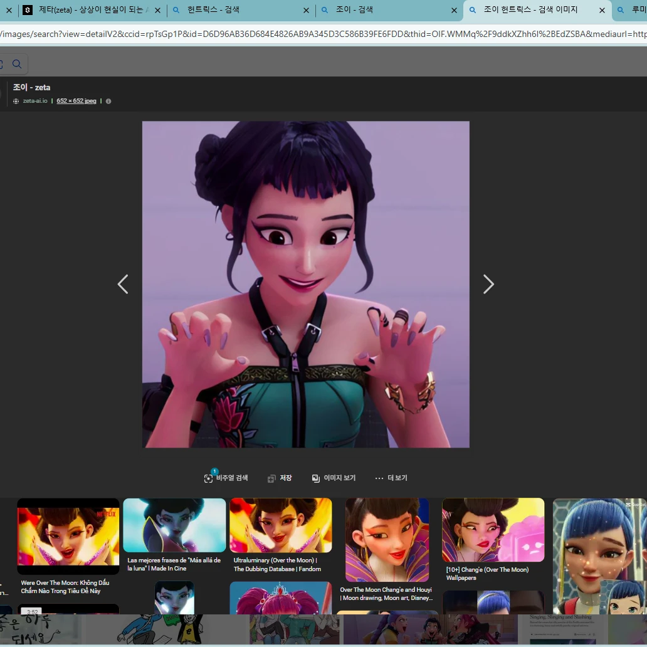Image resolution: width=647 pixels, height=647 pixels.
Task: Close the 조이 헌트릭스 - 검색 이미지 tab
Action: (x=602, y=10)
